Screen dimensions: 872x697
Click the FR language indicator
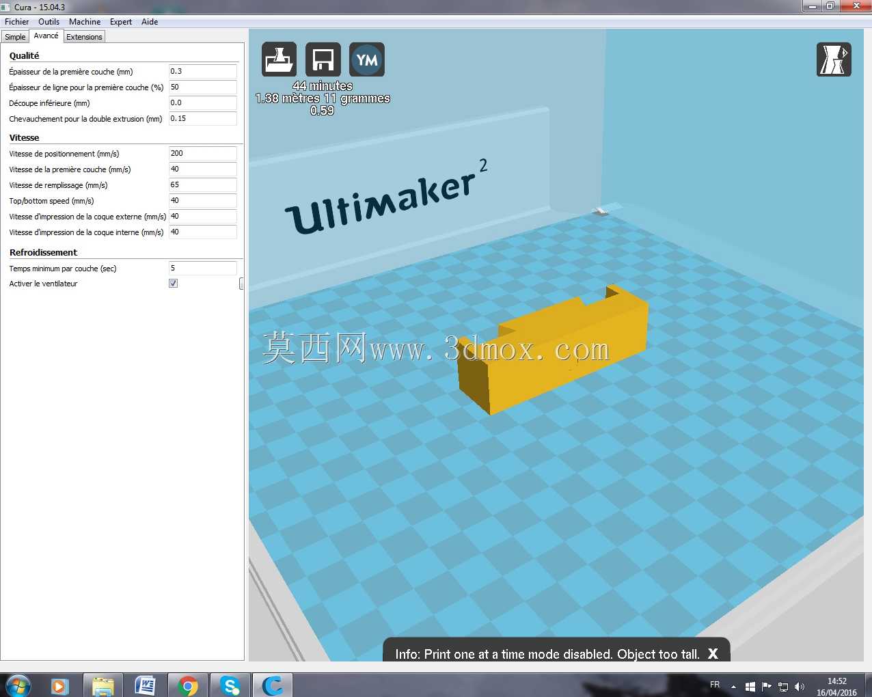pyautogui.click(x=715, y=685)
